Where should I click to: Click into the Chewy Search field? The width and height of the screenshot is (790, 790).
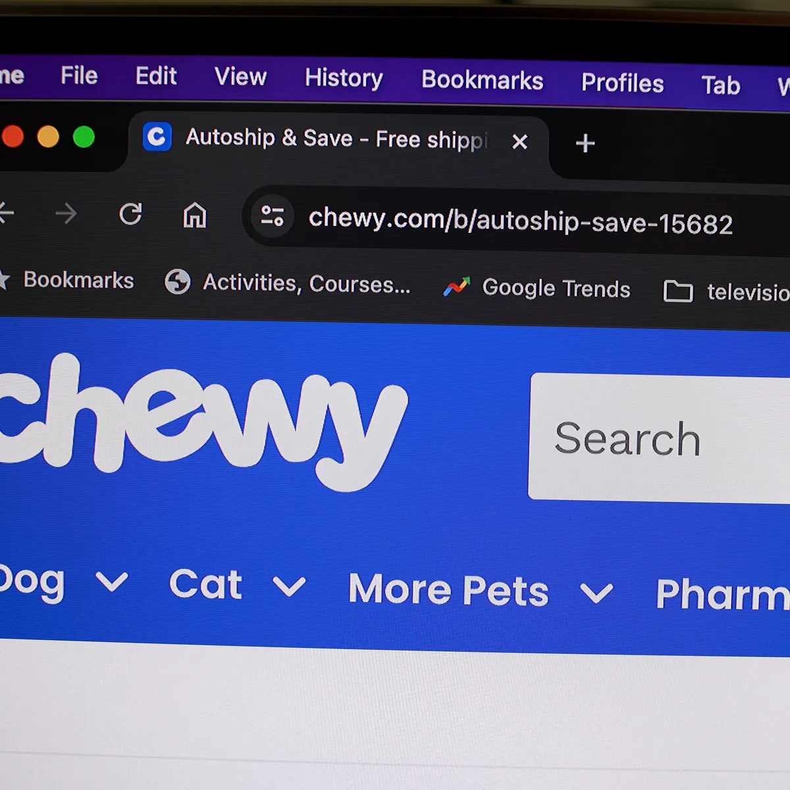[659, 438]
